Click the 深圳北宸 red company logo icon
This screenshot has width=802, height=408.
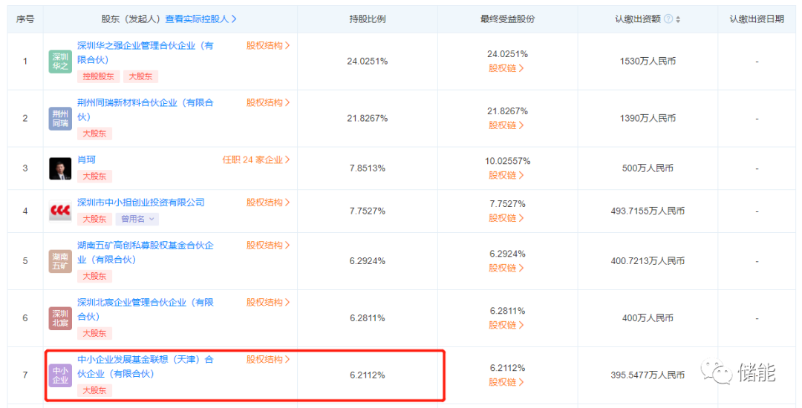pyautogui.click(x=60, y=318)
